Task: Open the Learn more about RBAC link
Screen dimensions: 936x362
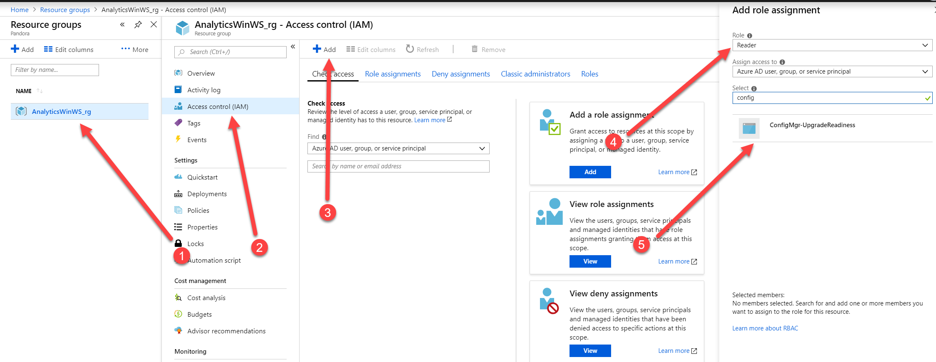Action: point(765,328)
